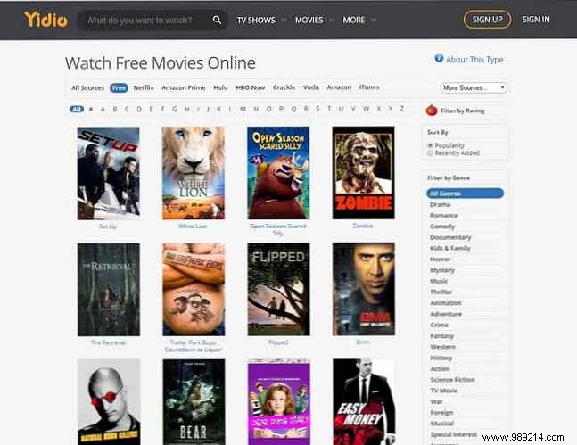Select the Amazon Prime source filter
577x445 pixels.
point(184,87)
